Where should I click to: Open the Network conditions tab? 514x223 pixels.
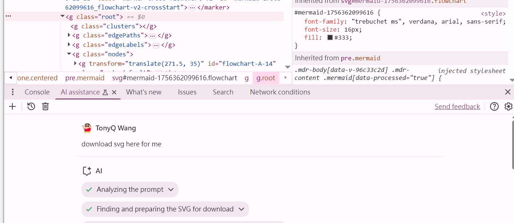[x=280, y=92]
